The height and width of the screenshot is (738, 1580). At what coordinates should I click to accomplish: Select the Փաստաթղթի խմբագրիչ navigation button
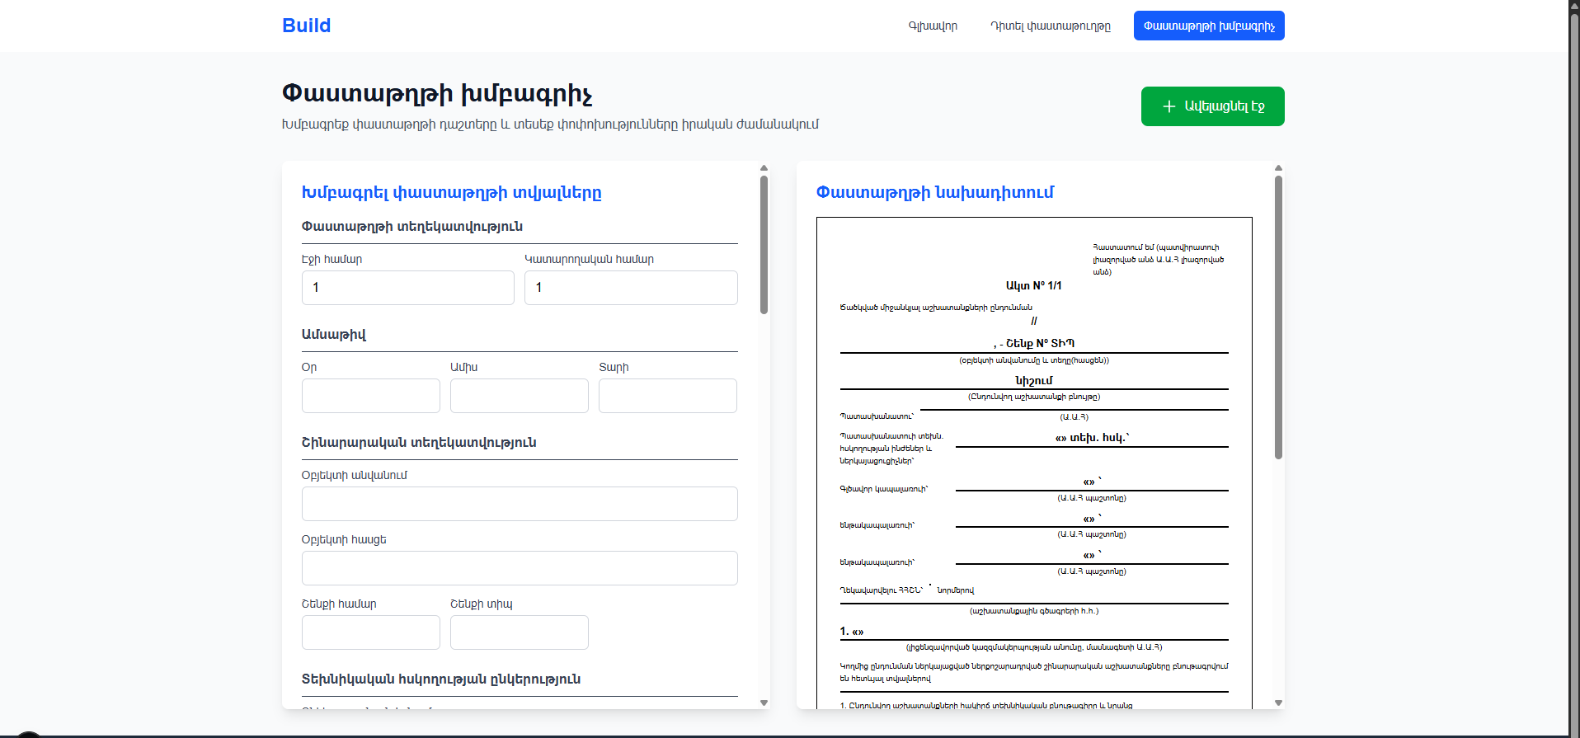(1208, 26)
